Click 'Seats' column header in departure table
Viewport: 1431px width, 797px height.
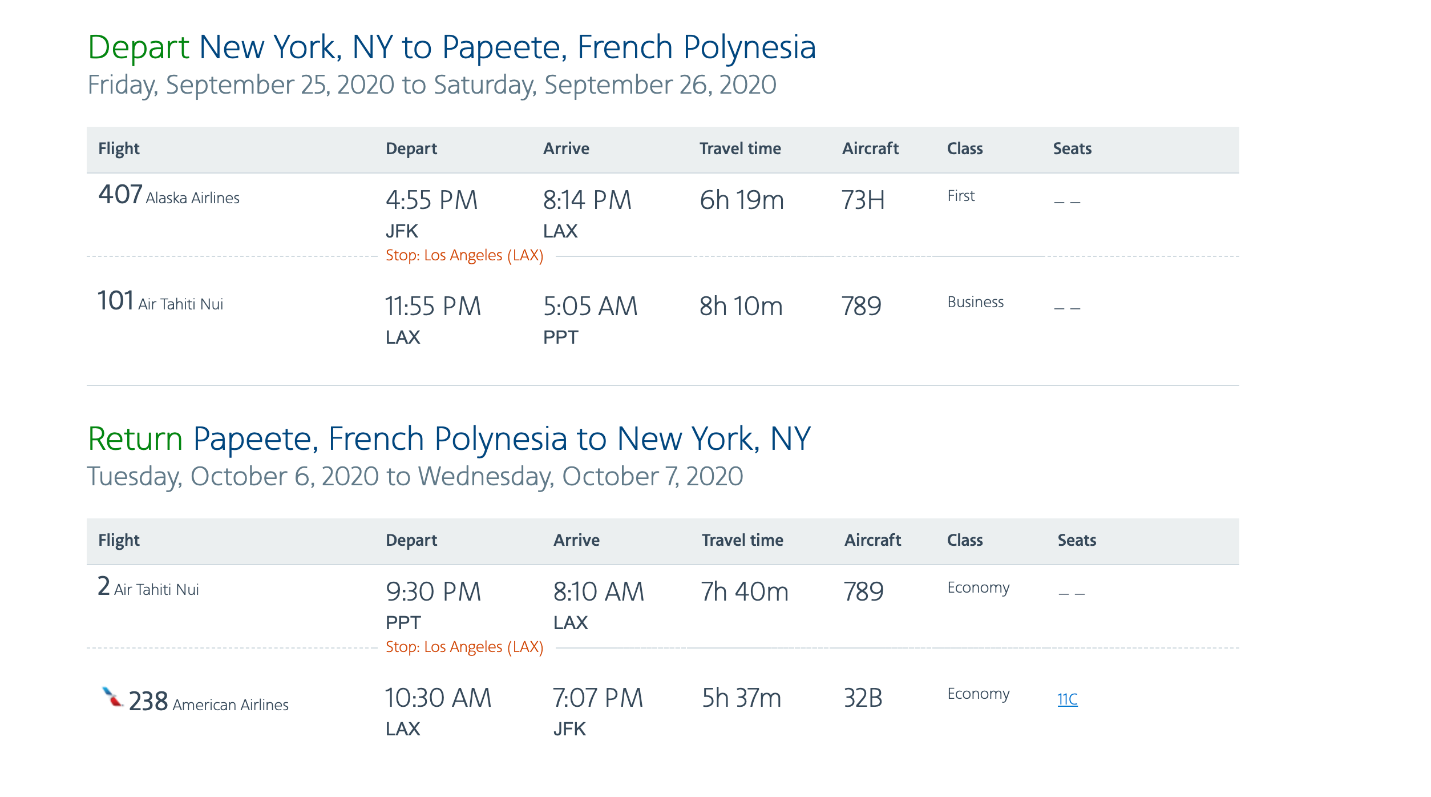coord(1072,149)
